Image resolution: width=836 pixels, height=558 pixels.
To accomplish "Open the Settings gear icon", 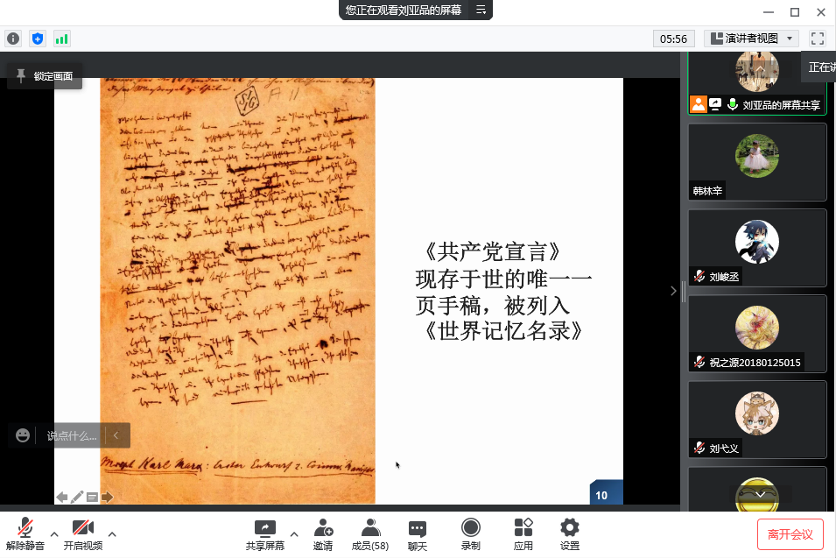I will [x=570, y=533].
